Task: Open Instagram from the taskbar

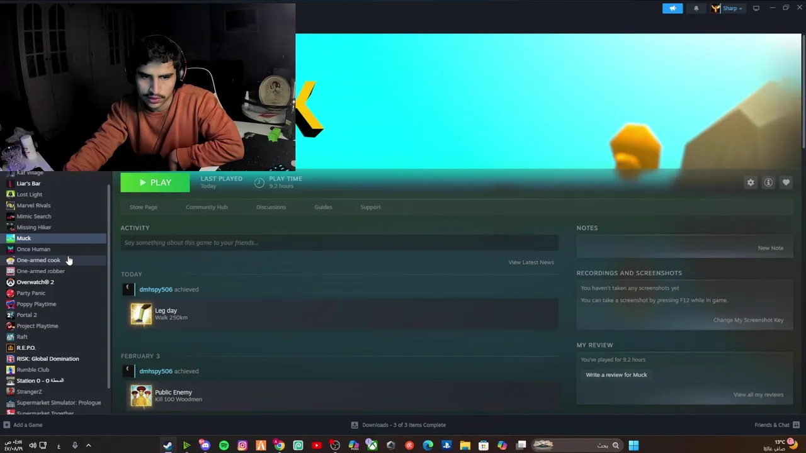Action: (242, 445)
